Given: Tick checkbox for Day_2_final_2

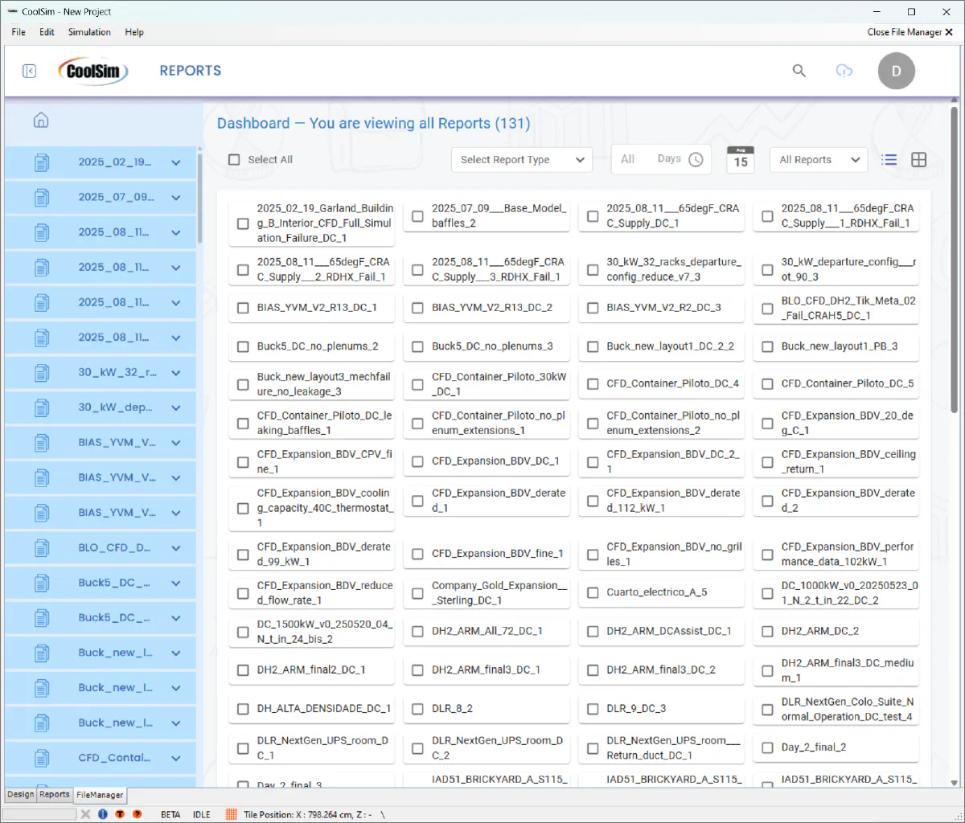Looking at the screenshot, I should coord(767,748).
